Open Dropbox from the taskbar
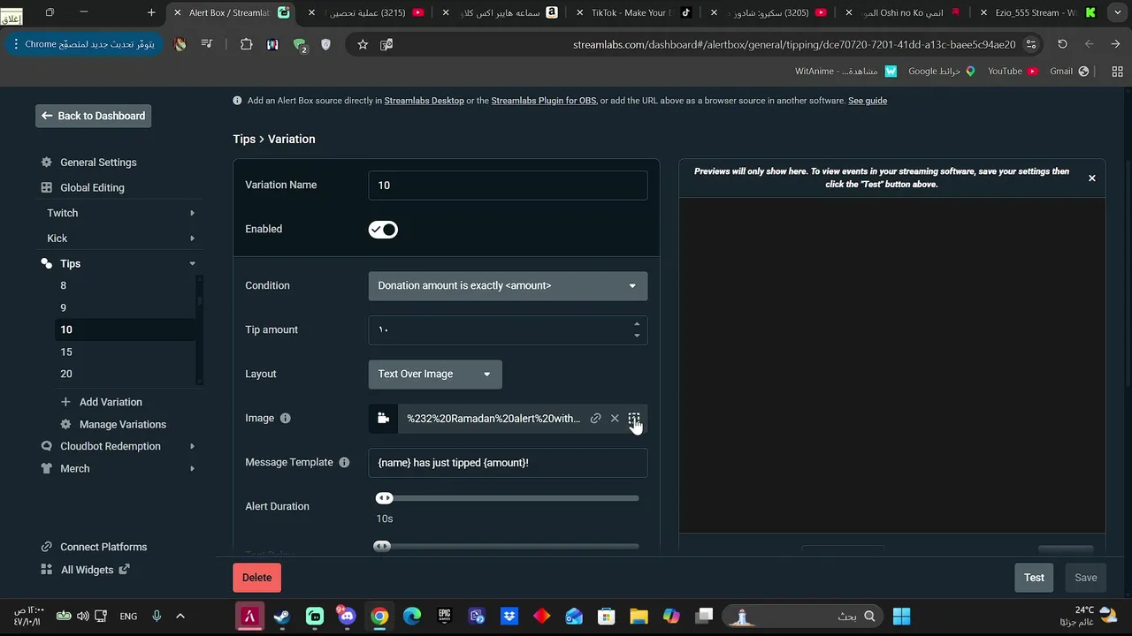Image resolution: width=1132 pixels, height=636 pixels. (x=509, y=616)
